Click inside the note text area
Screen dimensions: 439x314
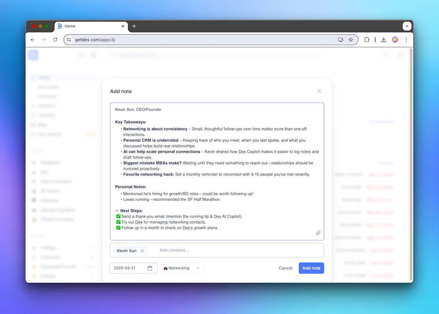pyautogui.click(x=217, y=171)
